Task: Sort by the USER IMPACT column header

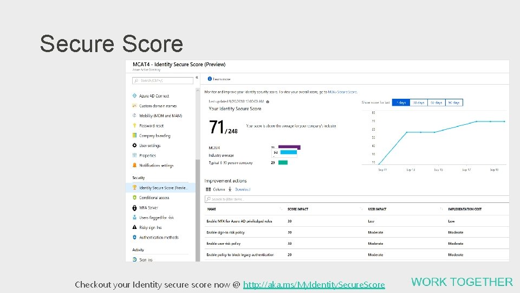Action: tap(377, 209)
